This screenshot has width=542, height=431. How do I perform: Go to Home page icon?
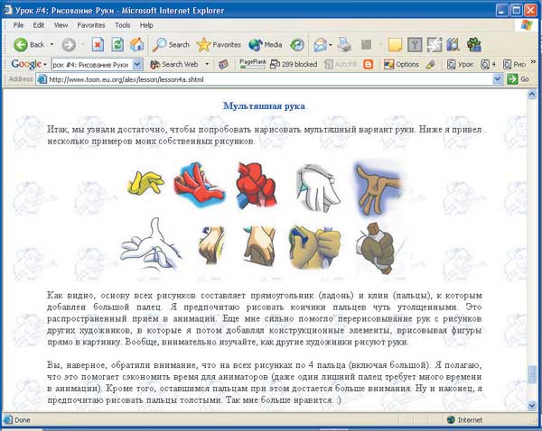tap(137, 45)
